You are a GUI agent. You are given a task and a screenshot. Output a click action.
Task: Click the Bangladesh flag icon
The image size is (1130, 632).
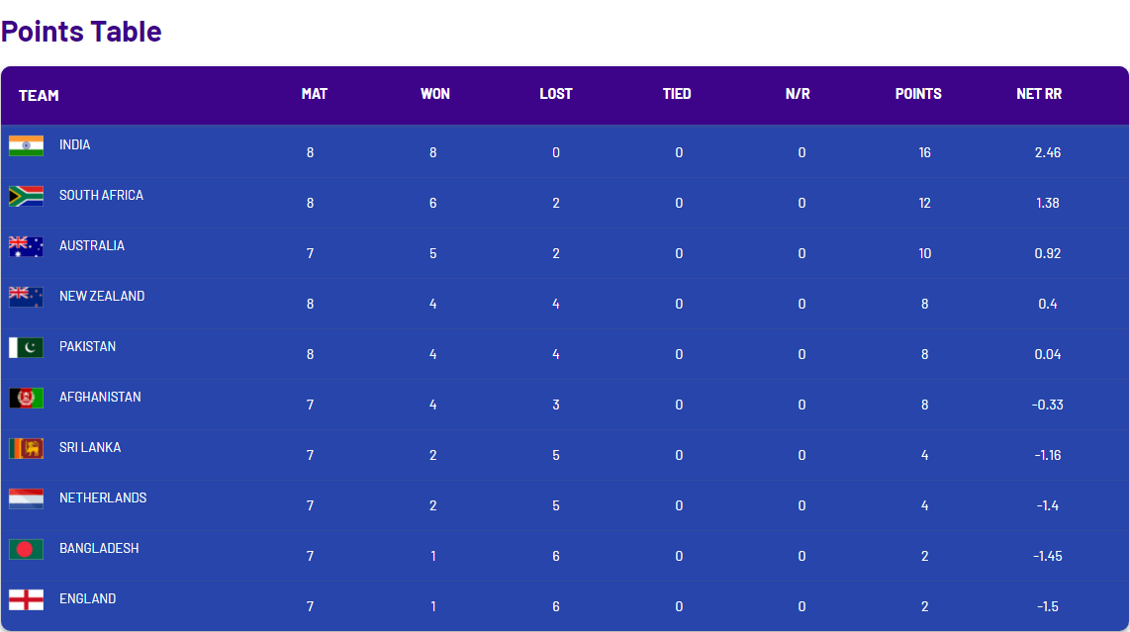tap(26, 549)
